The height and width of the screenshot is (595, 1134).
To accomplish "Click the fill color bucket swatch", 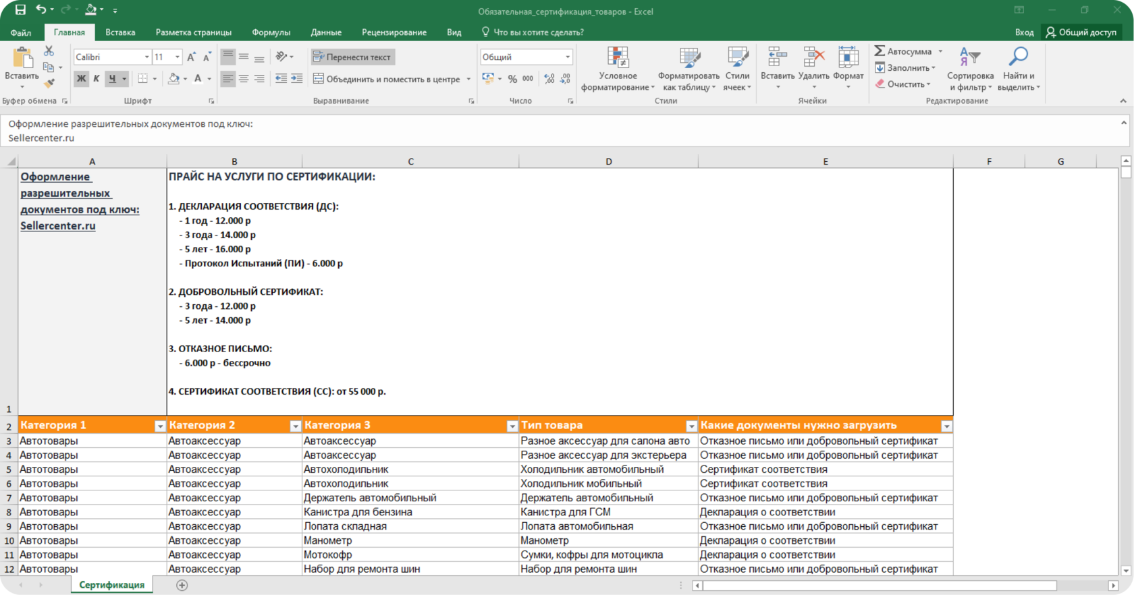I will [x=173, y=79].
